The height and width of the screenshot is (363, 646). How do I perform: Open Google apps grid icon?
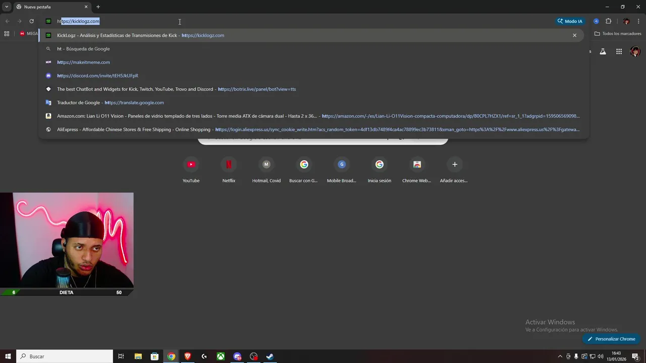619,51
